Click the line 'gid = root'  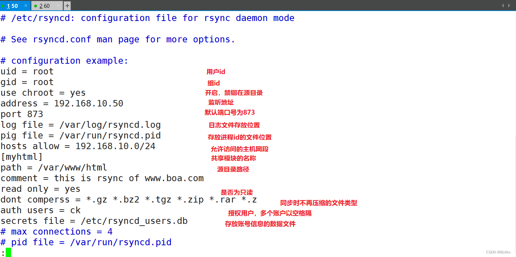[x=27, y=82]
